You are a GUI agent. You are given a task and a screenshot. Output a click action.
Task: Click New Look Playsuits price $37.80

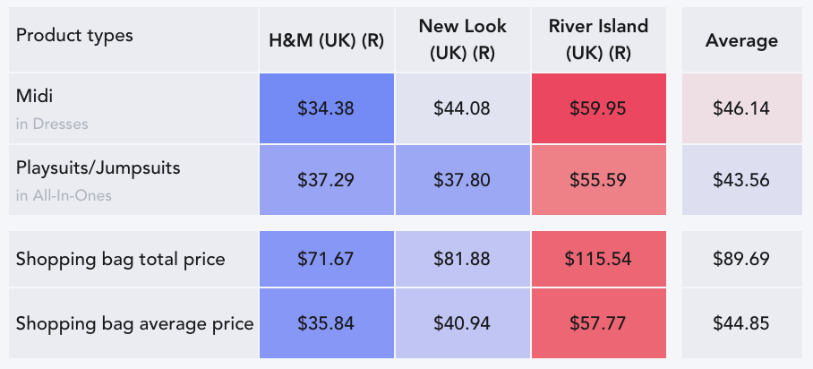pyautogui.click(x=463, y=180)
